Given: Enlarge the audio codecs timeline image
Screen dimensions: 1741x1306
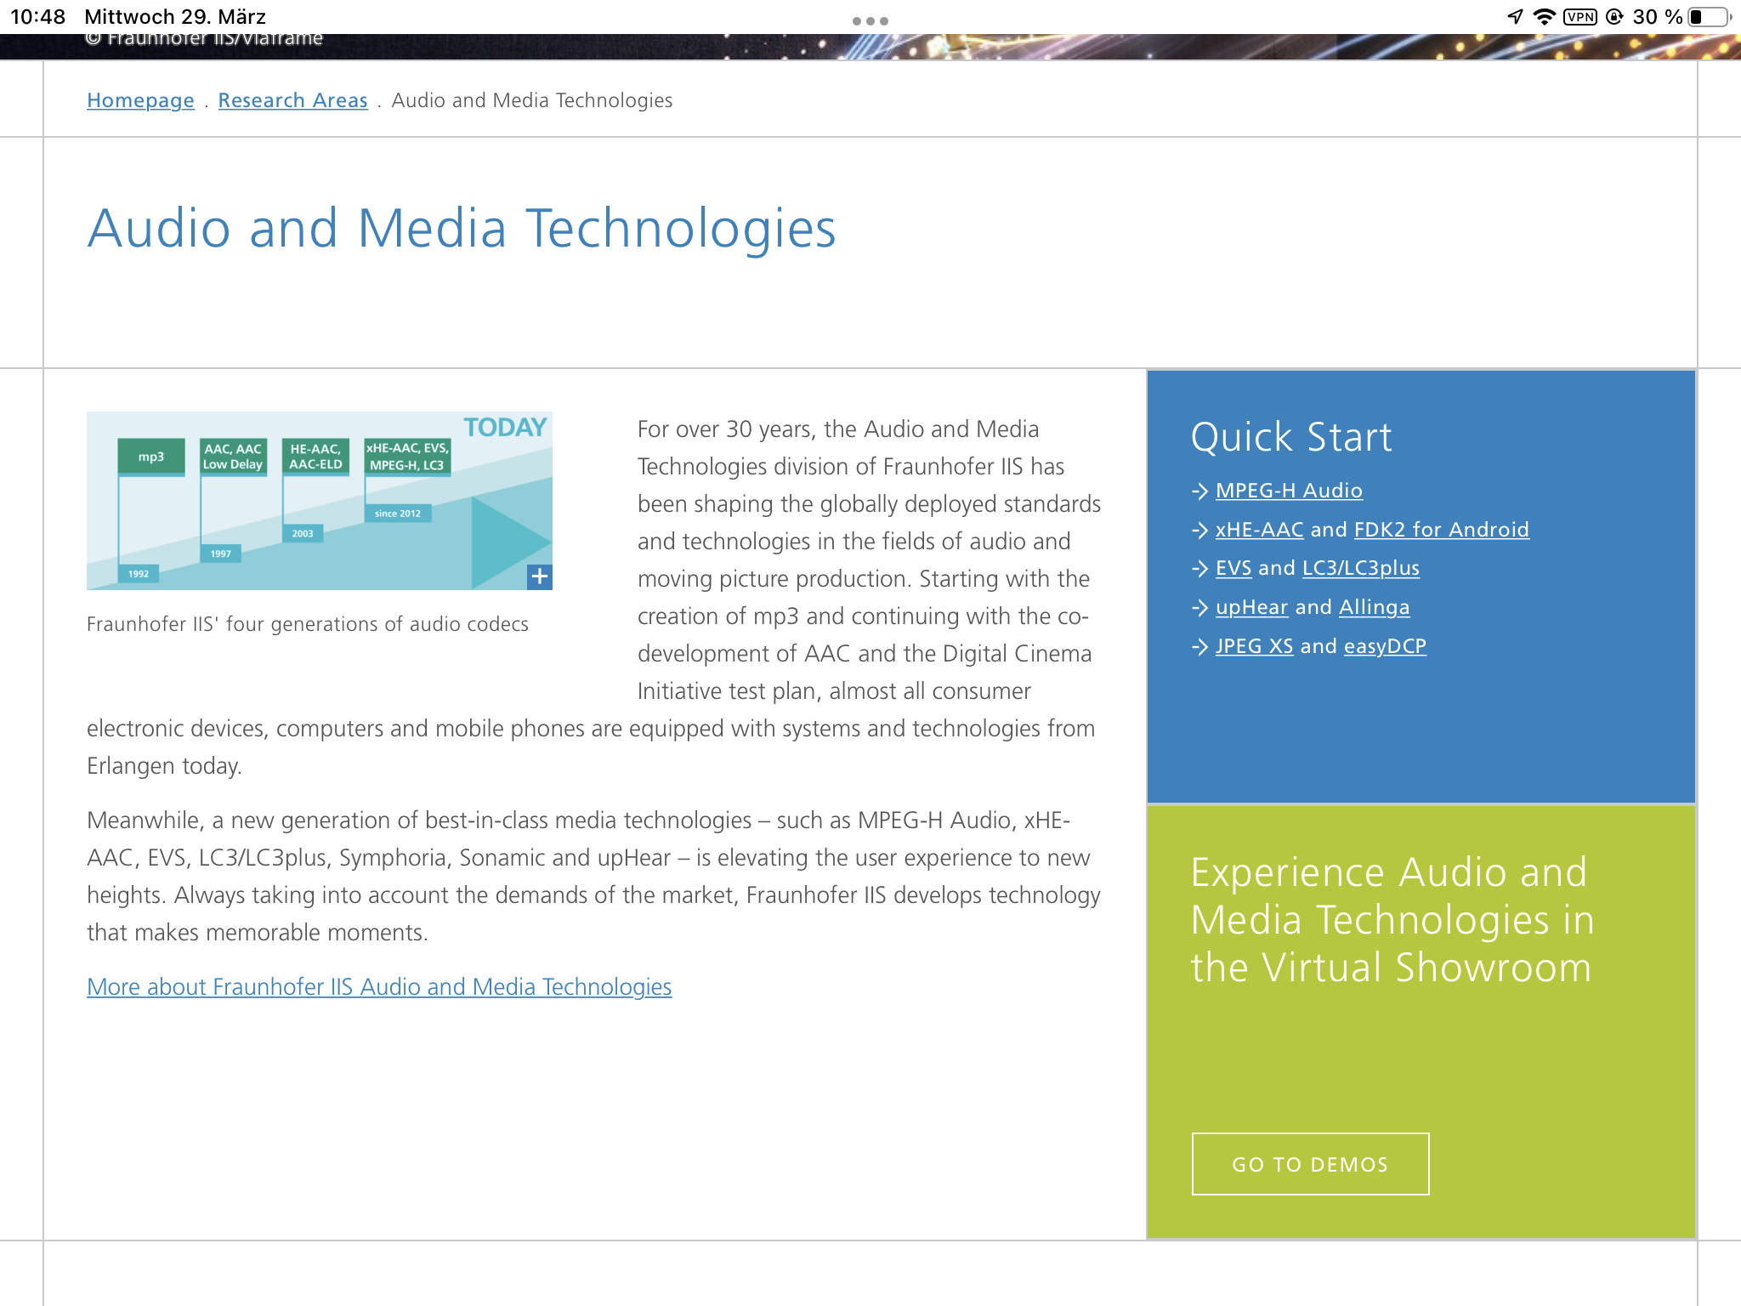Looking at the screenshot, I should point(320,501).
